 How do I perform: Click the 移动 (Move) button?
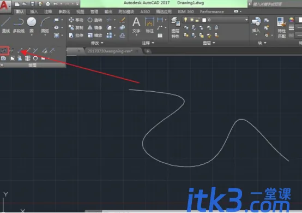pos(76,20)
